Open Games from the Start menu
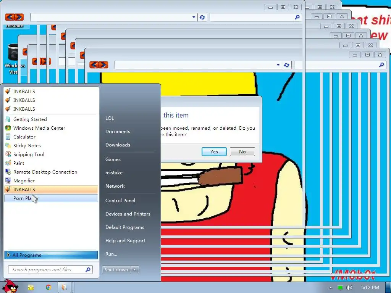Image resolution: width=391 pixels, height=293 pixels. (x=113, y=159)
